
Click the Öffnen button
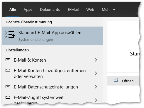click(123, 81)
